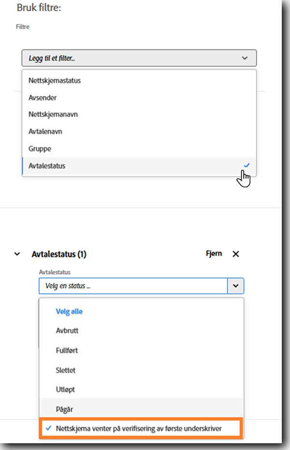Click Fjern to remove the filter
Image resolution: width=290 pixels, height=450 pixels.
(x=214, y=254)
